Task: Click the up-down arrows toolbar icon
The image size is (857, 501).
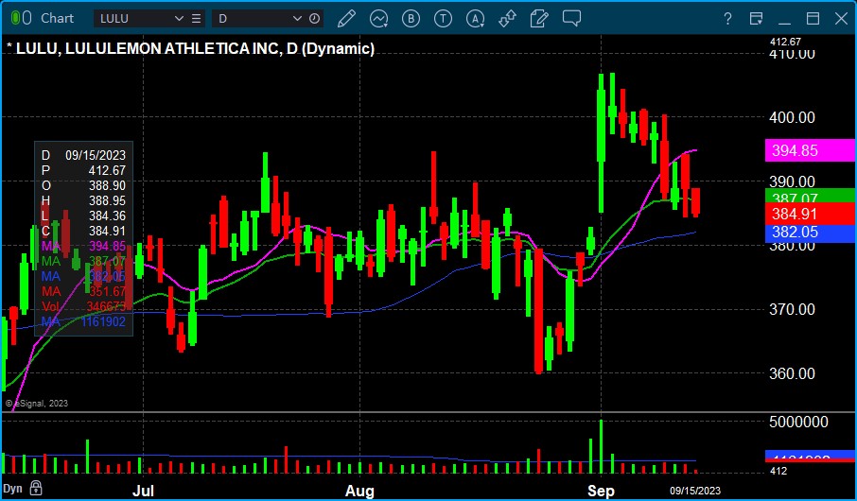Action: 507,18
